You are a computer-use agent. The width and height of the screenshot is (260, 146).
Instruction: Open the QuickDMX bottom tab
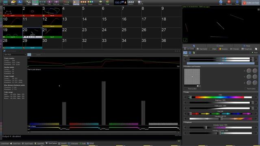pos(39,144)
